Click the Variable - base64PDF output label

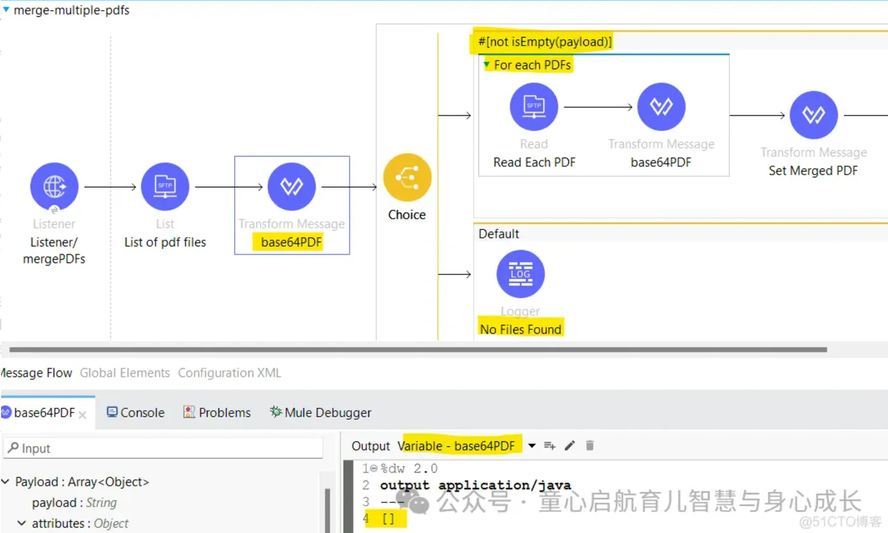tap(456, 446)
